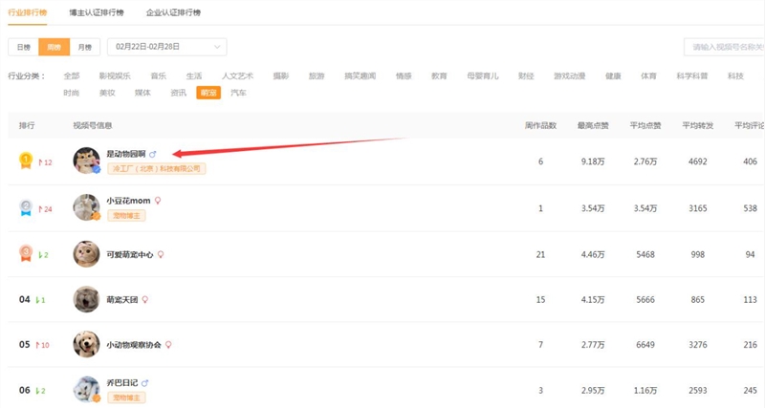Screen dimensions: 765x408
Task: Click the male gender icon beside 是动物园啊
Action: coord(153,154)
